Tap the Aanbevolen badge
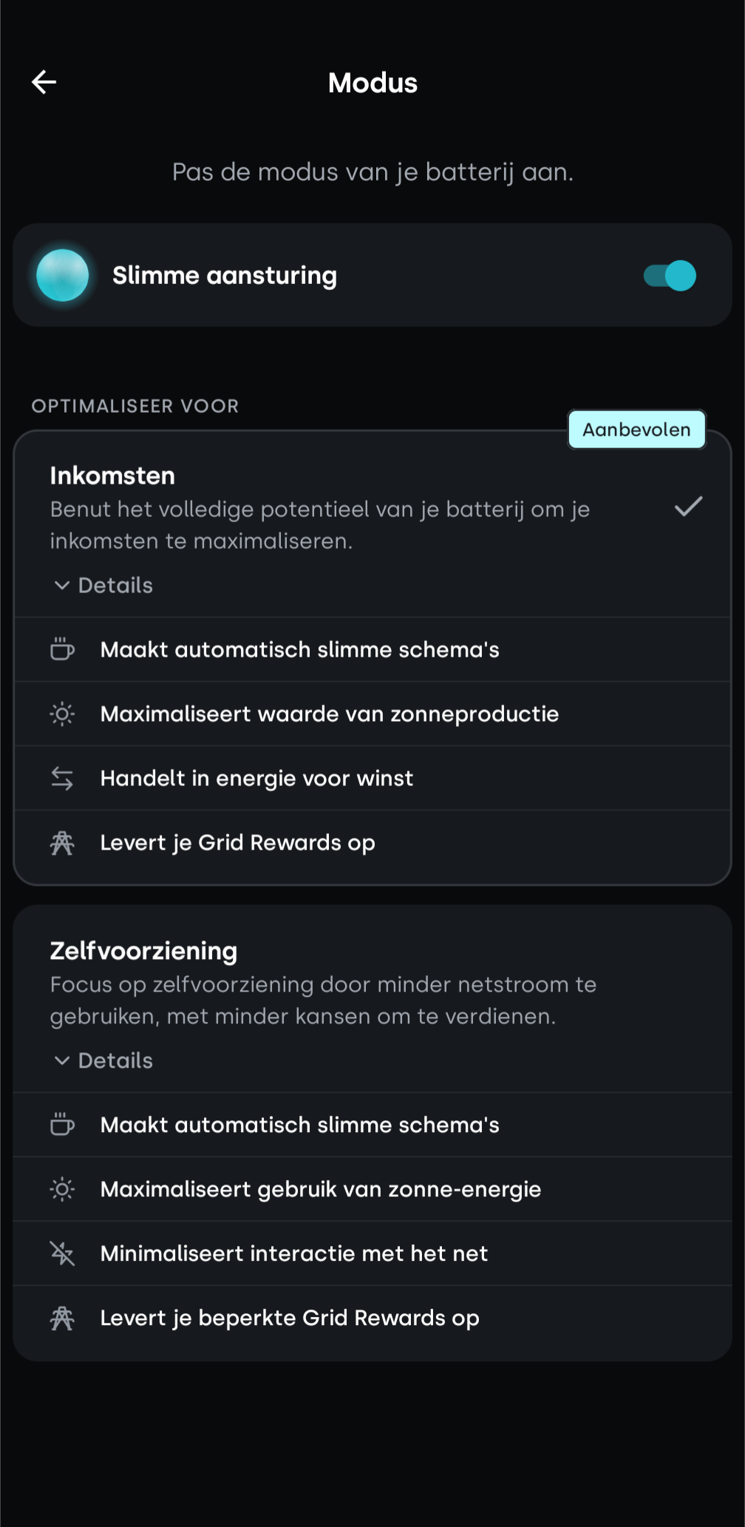The width and height of the screenshot is (745, 1527). [x=636, y=430]
